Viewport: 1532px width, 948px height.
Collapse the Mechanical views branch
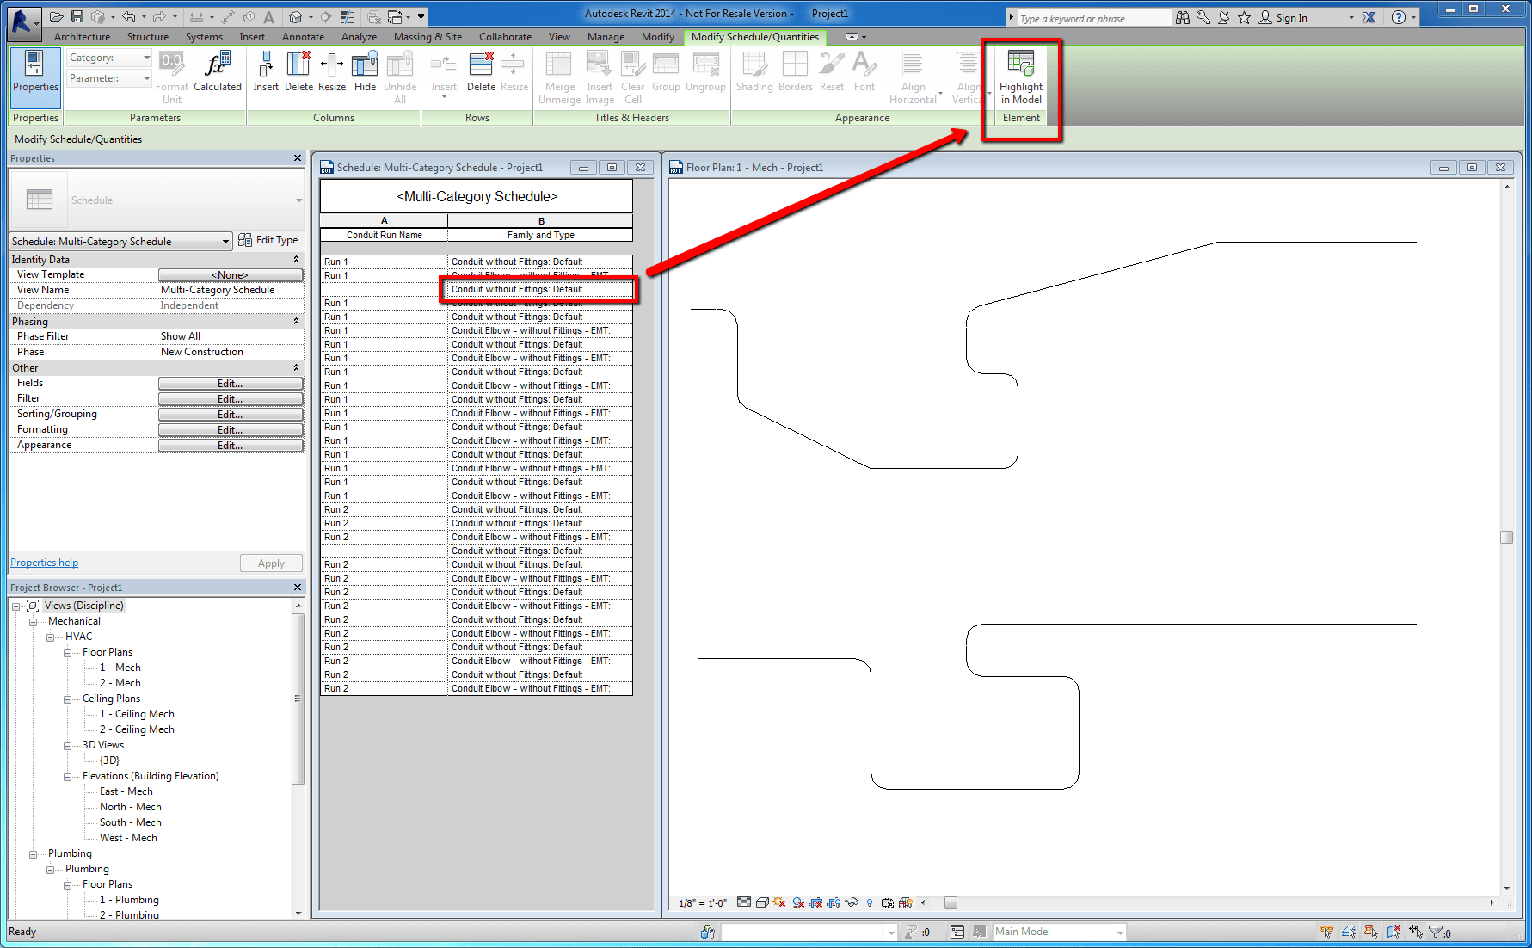pos(34,620)
